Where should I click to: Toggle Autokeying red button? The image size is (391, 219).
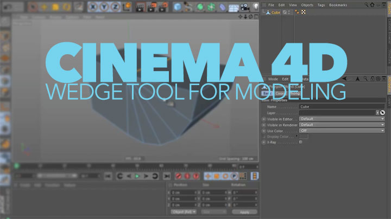click(187, 176)
